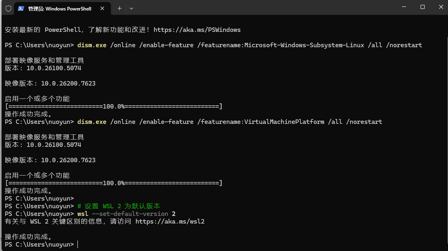Click the Microsoft-Windows-Subsystem-Linux feature name in the command
The width and height of the screenshot is (448, 251).
pos(304,45)
